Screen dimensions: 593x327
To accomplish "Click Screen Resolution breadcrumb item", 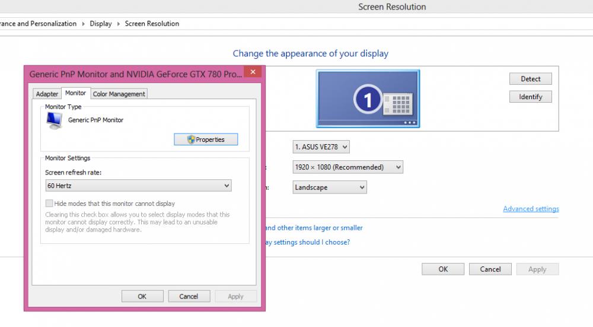I will pos(152,24).
